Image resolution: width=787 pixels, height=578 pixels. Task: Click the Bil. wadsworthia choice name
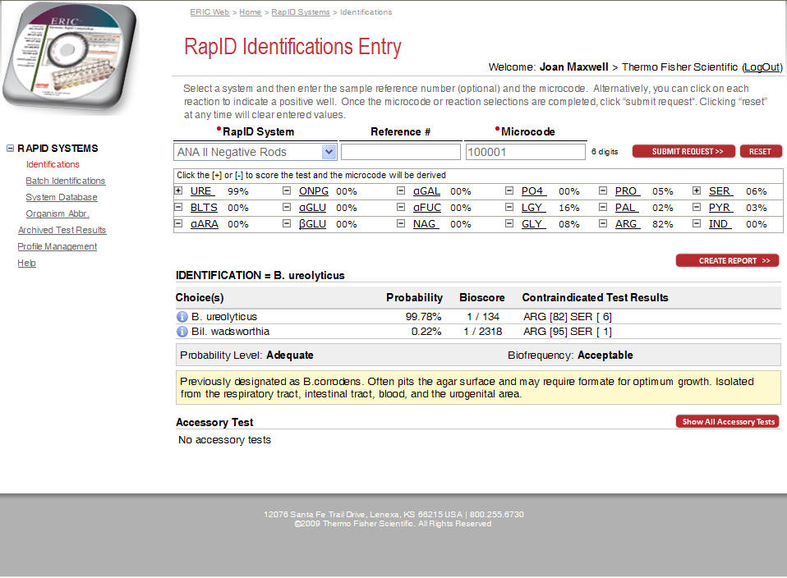pyautogui.click(x=230, y=332)
